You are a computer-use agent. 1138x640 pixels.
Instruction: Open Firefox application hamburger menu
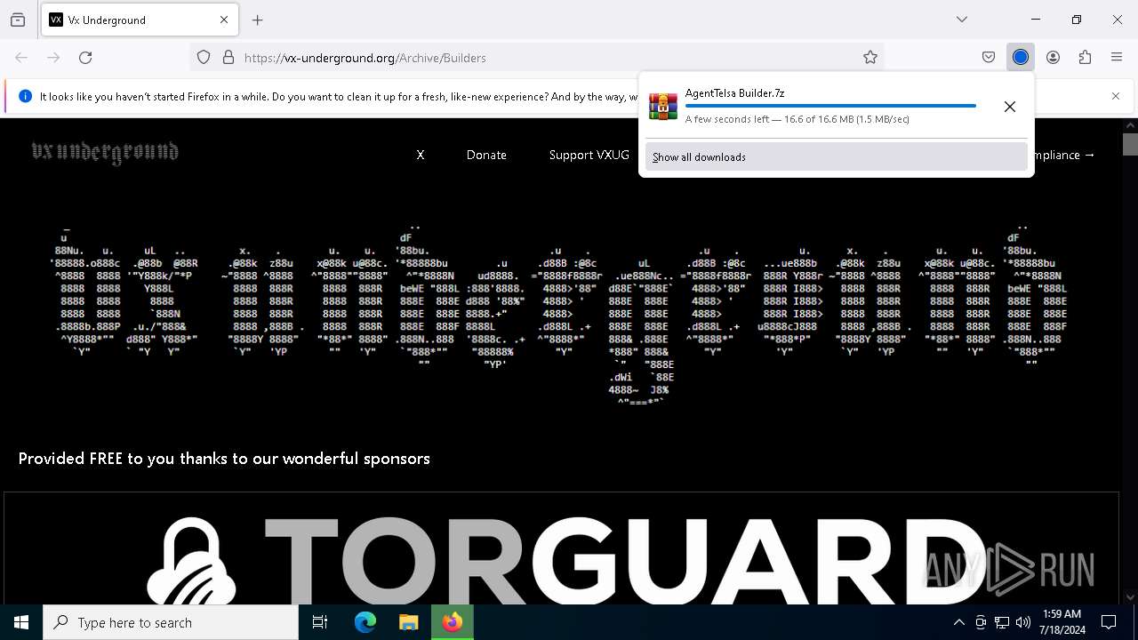[x=1117, y=58]
